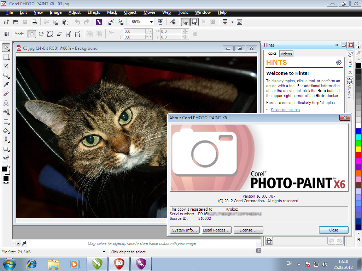Toggle the mask marquee visibility button
Image resolution: width=362 pixels, height=271 pixels.
pyautogui.click(x=185, y=22)
